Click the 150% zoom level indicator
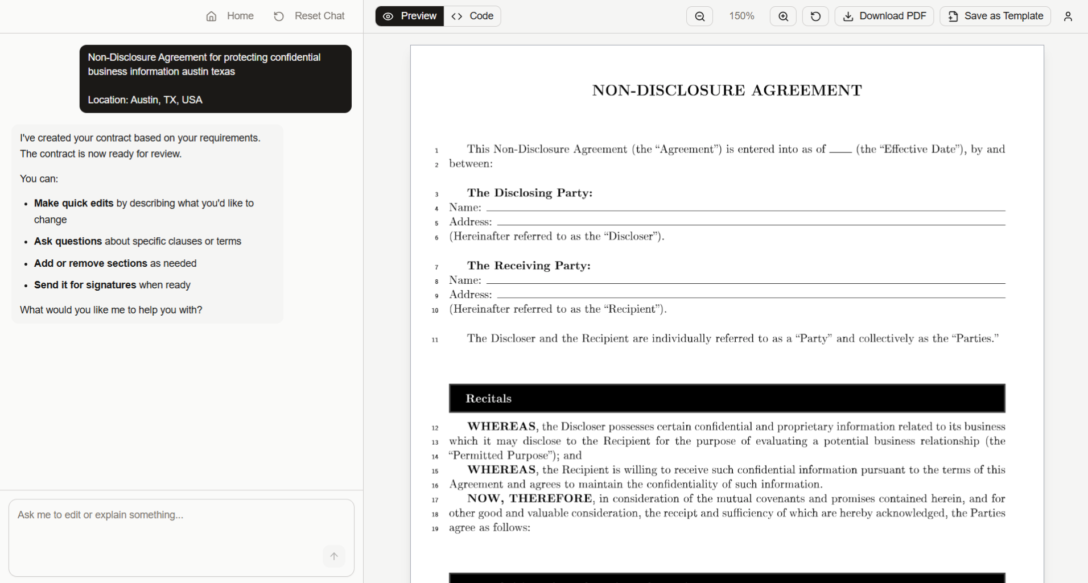This screenshot has height=583, width=1088. (x=741, y=16)
